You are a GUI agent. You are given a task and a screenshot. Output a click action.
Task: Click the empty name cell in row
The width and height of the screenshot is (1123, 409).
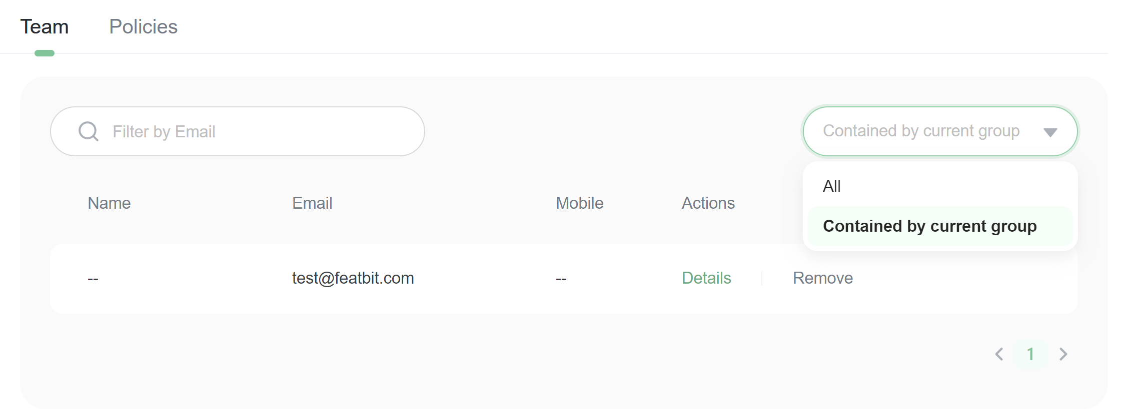click(x=93, y=279)
